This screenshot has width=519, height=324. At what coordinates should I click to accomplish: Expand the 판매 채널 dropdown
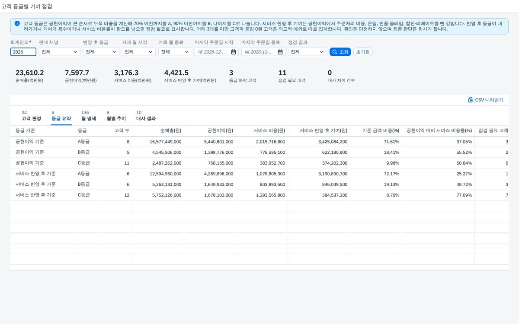pos(76,52)
